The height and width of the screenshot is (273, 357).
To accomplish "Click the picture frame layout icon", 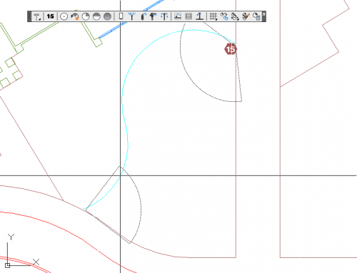I will (x=178, y=16).
